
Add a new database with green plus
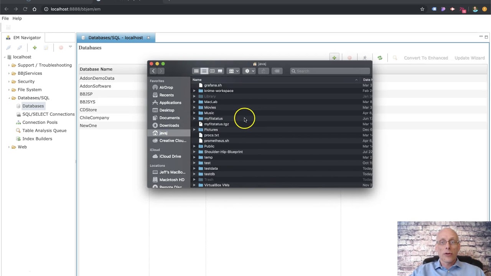[x=334, y=58]
